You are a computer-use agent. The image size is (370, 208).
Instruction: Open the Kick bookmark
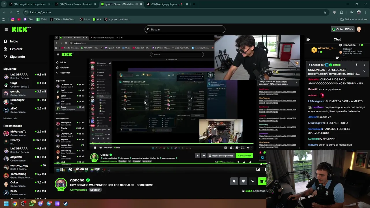coord(97,19)
